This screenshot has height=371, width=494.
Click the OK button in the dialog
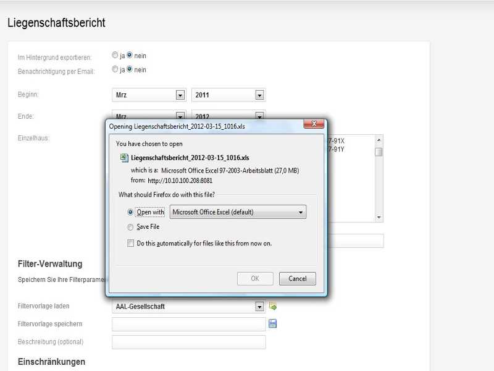[255, 279]
